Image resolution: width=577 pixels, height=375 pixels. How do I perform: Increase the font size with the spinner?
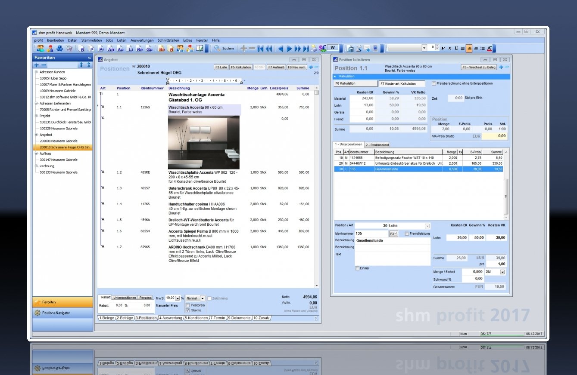[x=438, y=46]
